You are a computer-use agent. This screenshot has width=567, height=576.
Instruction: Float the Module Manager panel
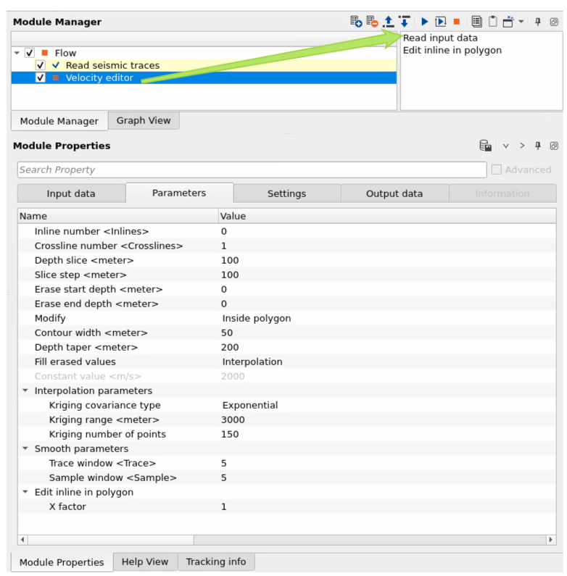pyautogui.click(x=554, y=22)
